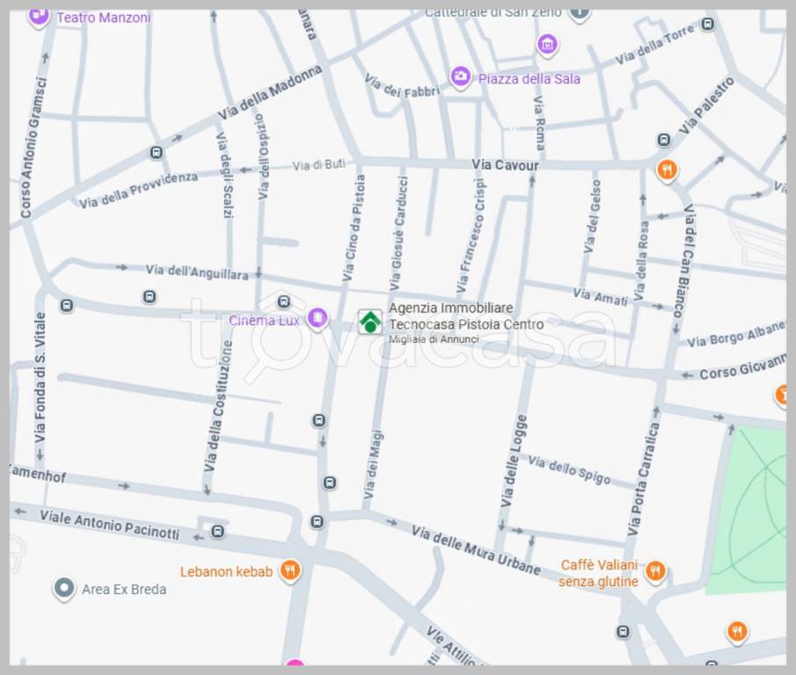Select the Lebanon kebab restaurant pin

pos(290,571)
